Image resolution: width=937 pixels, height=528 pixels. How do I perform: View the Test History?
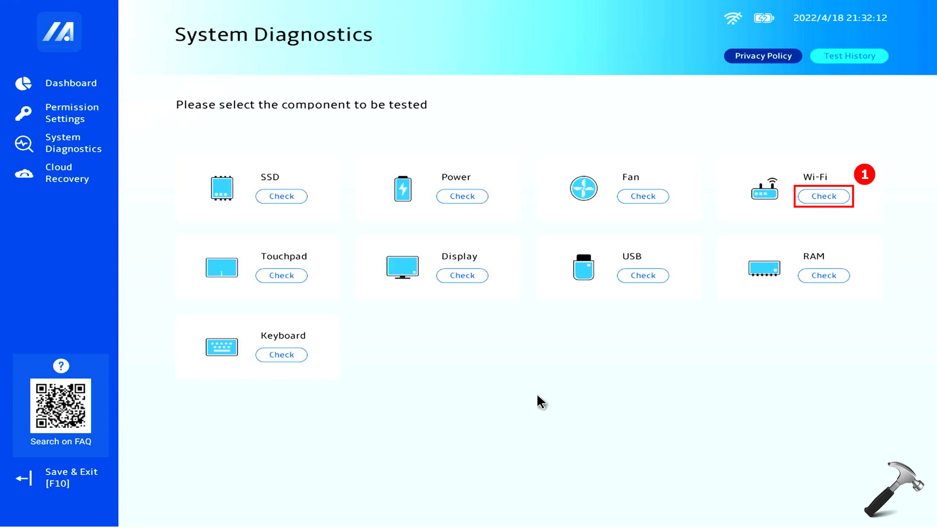tap(849, 56)
